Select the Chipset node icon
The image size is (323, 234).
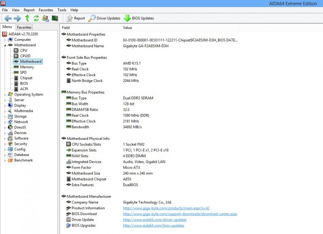(x=16, y=78)
